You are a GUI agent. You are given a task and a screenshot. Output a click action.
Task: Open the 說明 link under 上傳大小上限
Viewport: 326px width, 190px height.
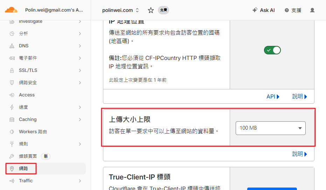(300, 154)
